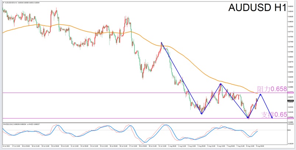This screenshot has height=150, width=296.
Task: Click the 0.64880 price scale value
Action: tap(290, 122)
